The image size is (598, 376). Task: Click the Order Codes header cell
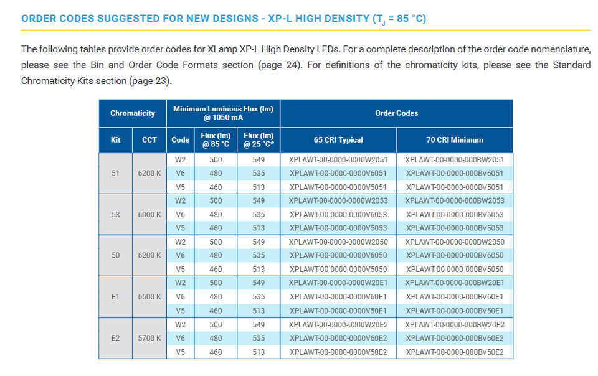point(396,113)
